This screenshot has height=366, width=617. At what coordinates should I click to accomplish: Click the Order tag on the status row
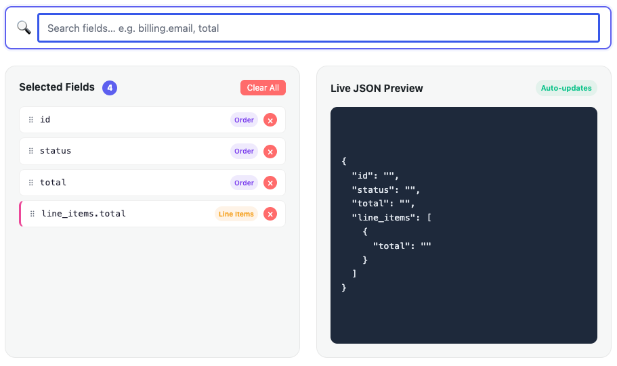244,151
